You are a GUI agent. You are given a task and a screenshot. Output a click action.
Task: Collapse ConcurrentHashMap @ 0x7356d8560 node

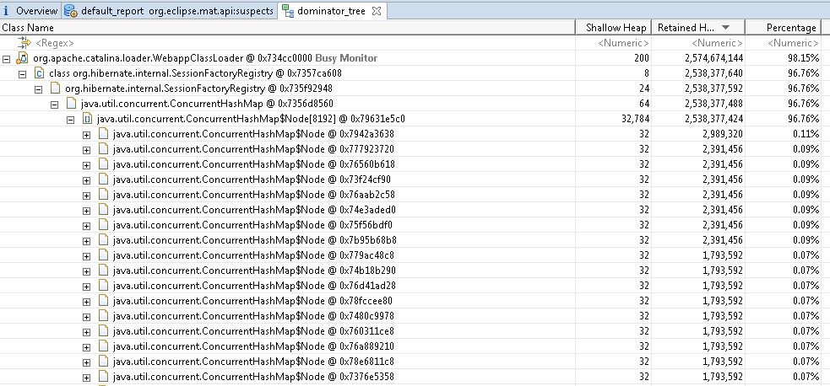pos(54,105)
